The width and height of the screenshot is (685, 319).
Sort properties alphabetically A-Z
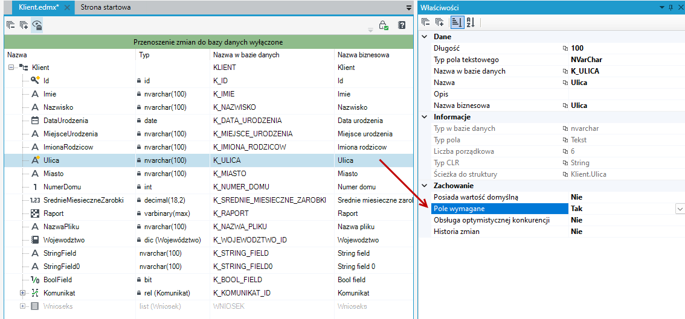(470, 22)
